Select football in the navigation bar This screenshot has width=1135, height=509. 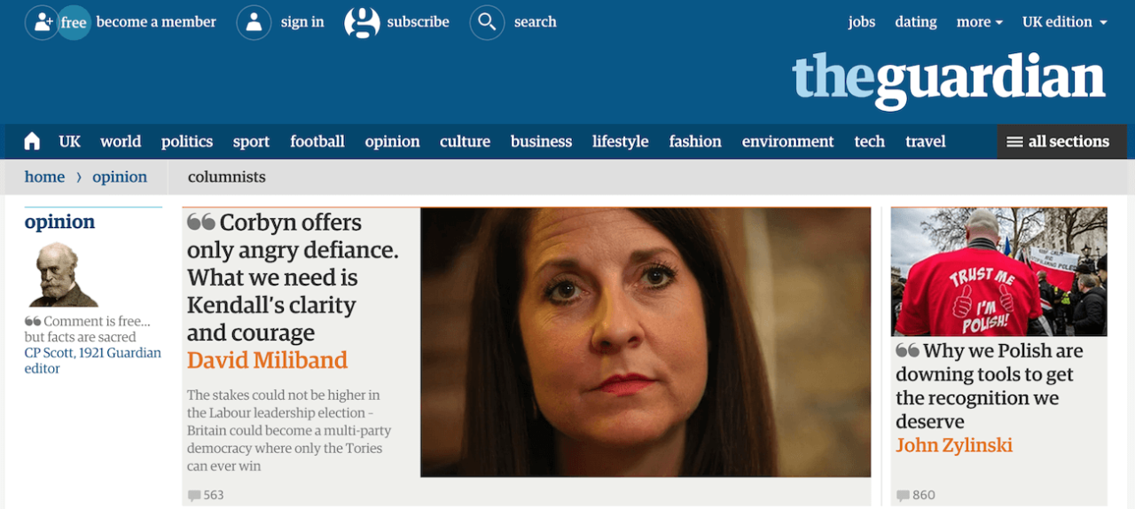317,141
